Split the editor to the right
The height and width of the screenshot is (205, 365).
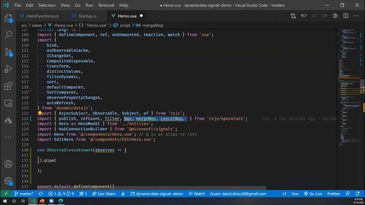coord(346,16)
